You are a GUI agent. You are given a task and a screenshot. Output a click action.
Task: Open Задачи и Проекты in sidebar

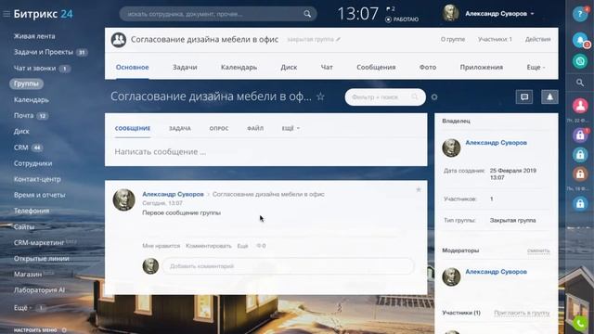pyautogui.click(x=44, y=52)
